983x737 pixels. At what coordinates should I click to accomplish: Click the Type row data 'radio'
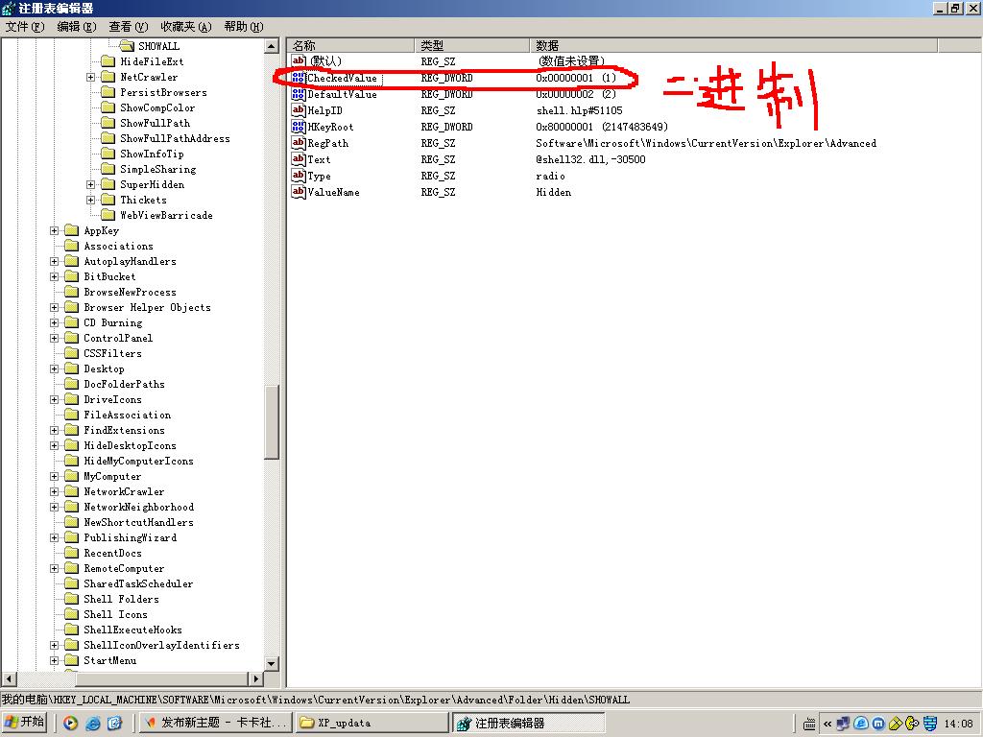click(550, 177)
